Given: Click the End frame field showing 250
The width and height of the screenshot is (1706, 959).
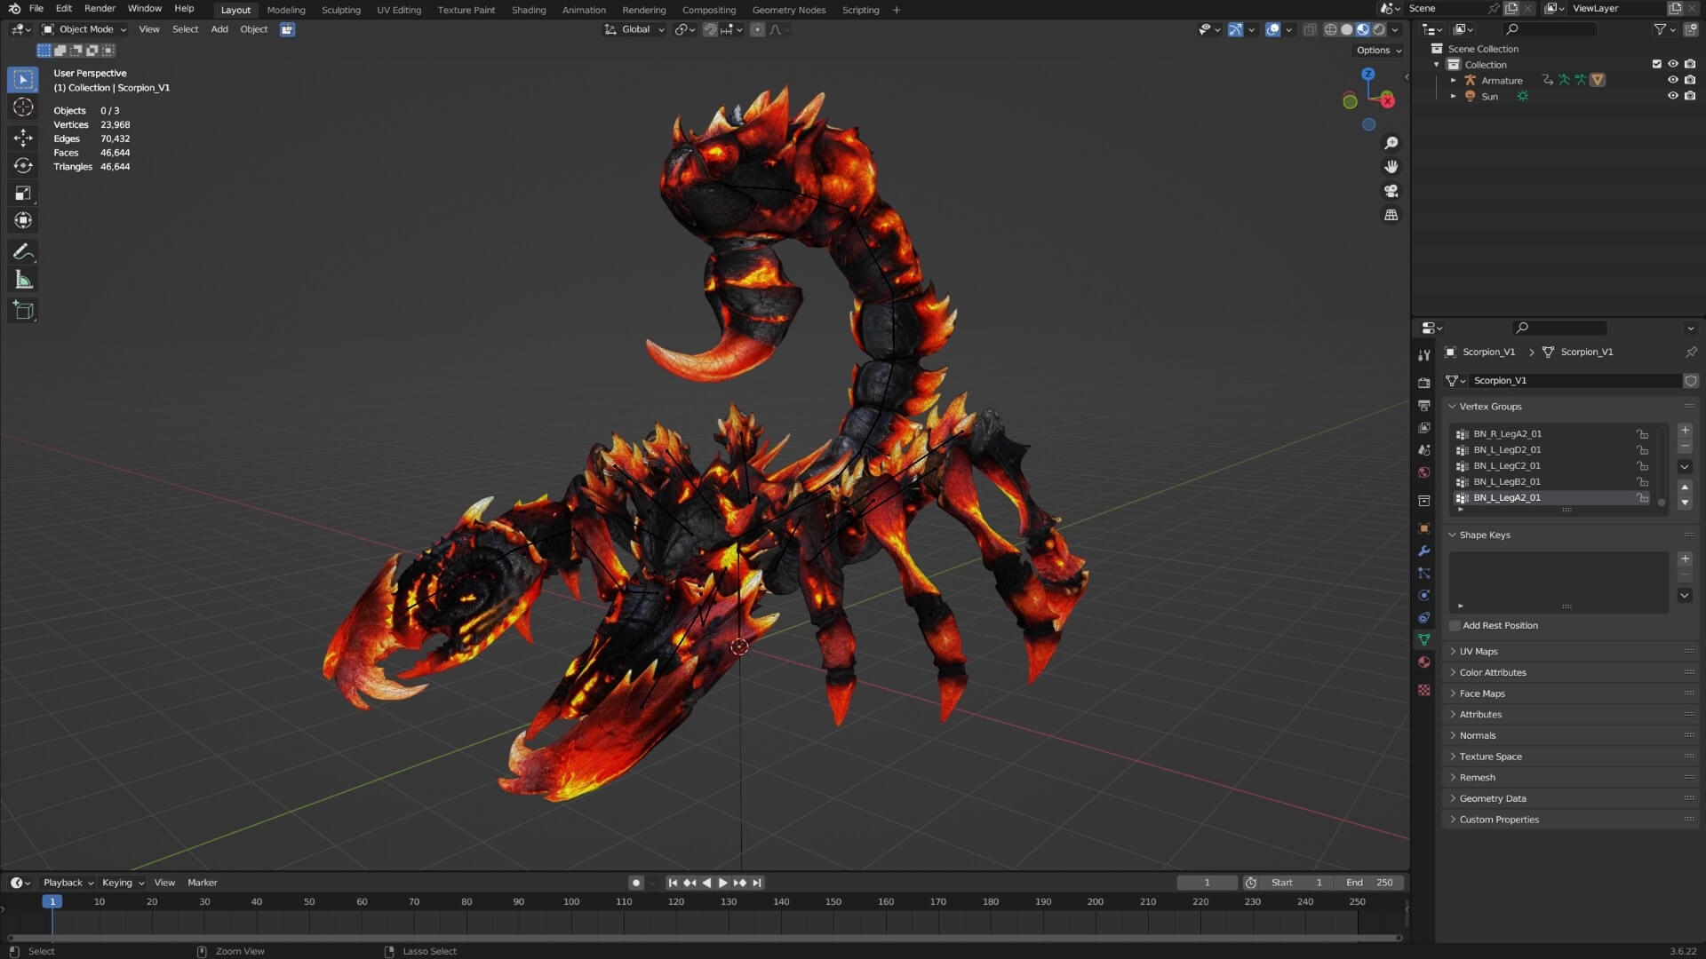Looking at the screenshot, I should click(1369, 883).
